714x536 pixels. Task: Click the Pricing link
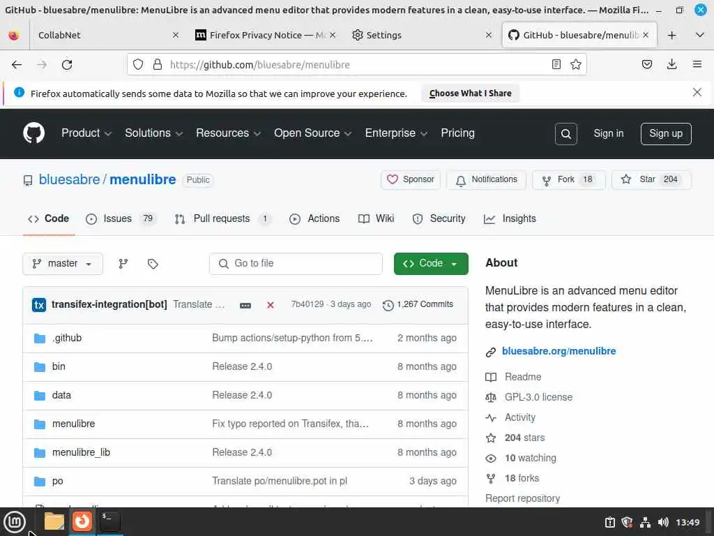tap(457, 133)
